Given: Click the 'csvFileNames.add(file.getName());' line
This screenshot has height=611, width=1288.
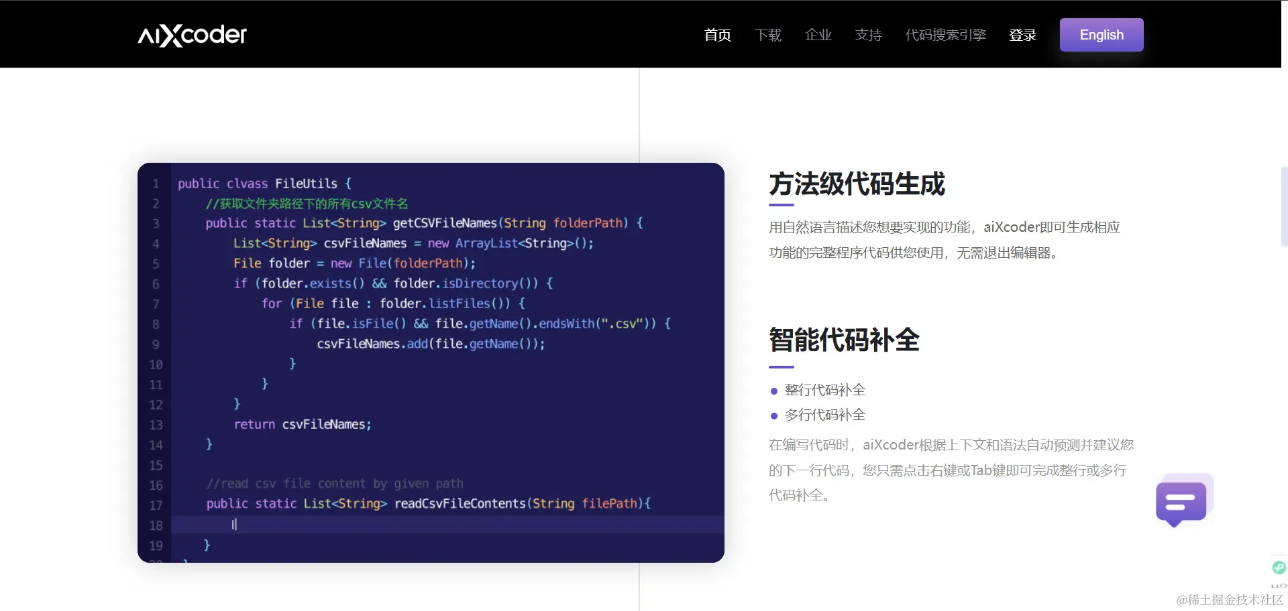Looking at the screenshot, I should 431,344.
